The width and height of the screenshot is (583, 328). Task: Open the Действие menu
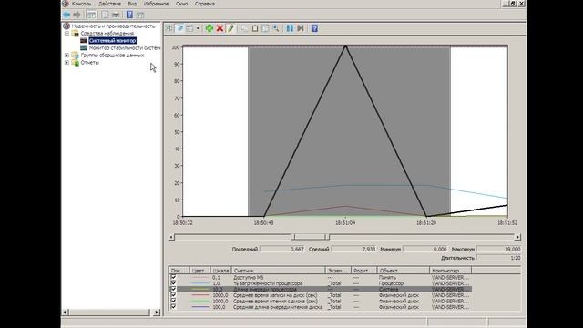click(109, 4)
